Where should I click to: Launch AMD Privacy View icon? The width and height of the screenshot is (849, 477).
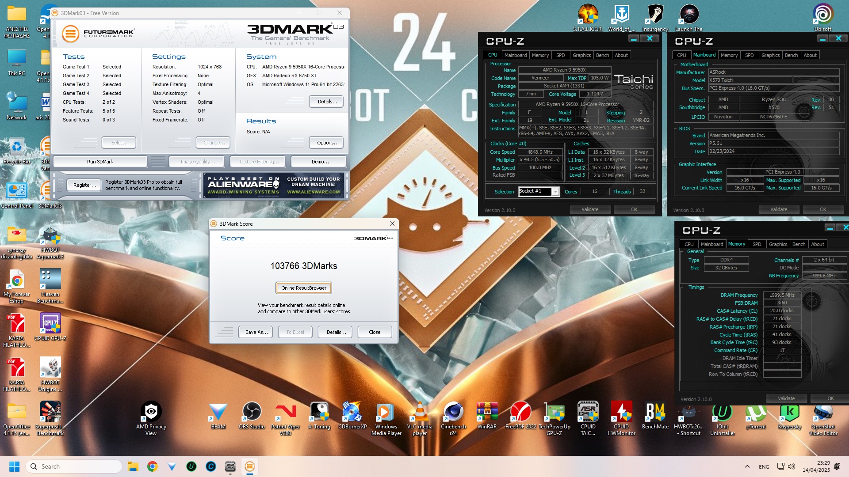(151, 419)
